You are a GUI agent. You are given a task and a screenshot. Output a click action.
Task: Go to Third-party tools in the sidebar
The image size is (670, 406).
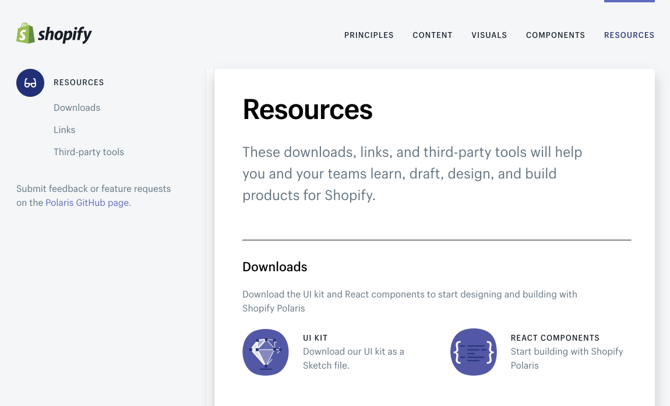click(89, 152)
